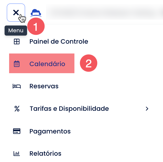Click the Relatórios bar chart icon
The image size is (163, 162).
point(17,153)
